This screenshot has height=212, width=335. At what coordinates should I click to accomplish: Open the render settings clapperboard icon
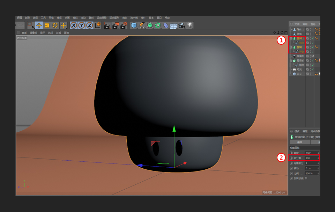coord(124,25)
